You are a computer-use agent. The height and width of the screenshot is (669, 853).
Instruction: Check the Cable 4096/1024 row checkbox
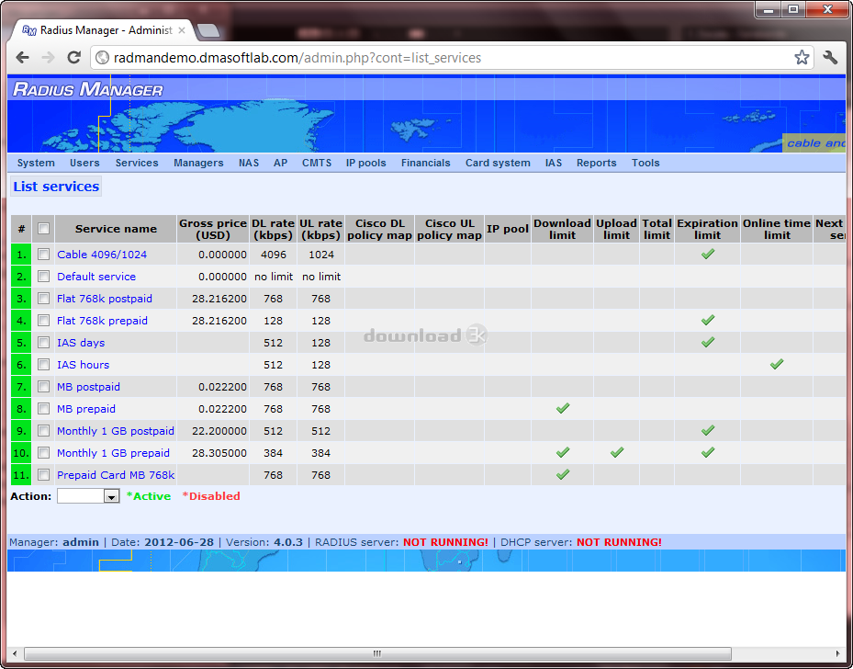44,255
